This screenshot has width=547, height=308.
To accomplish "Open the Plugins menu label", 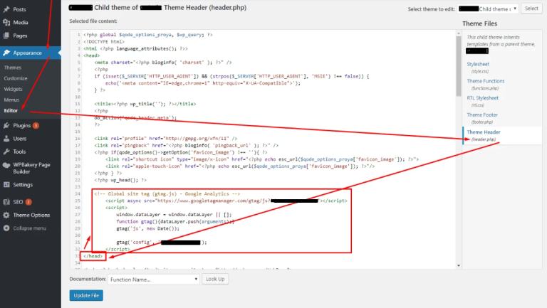I will (22, 125).
